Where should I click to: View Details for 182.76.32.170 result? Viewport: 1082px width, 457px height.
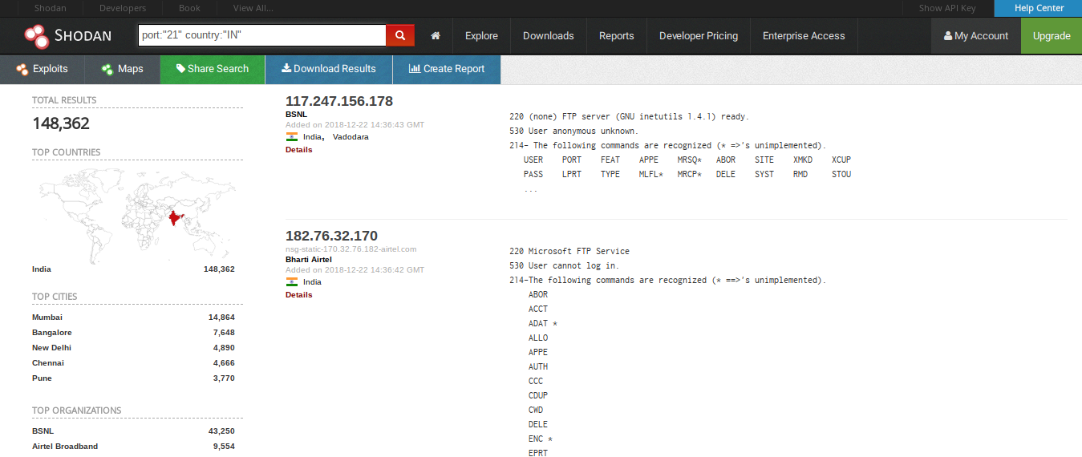tap(298, 294)
